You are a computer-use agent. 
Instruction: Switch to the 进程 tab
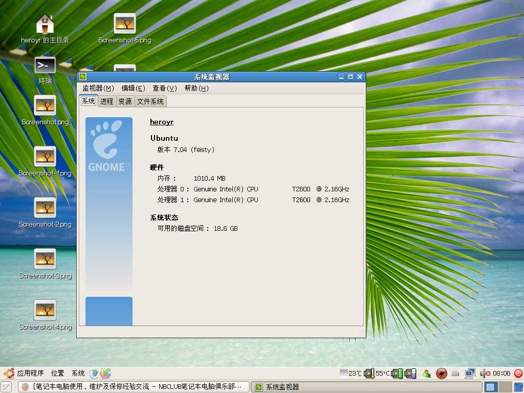coord(106,101)
